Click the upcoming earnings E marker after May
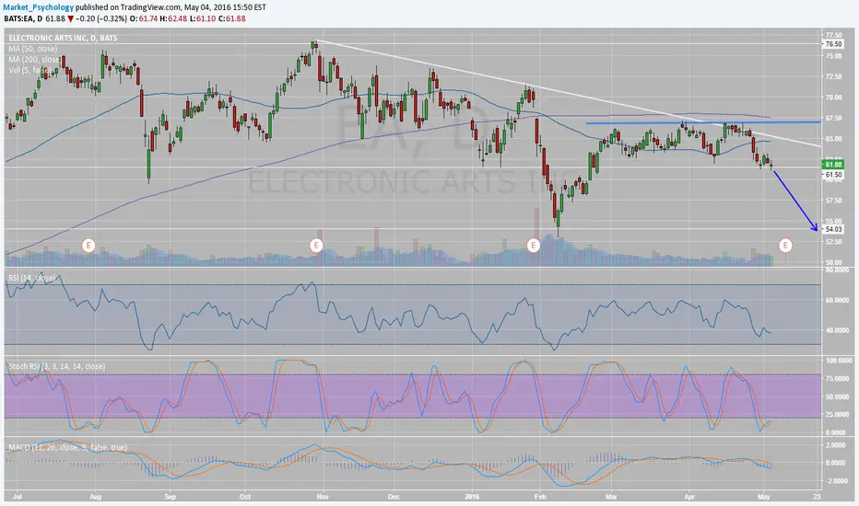The height and width of the screenshot is (506, 859). pyautogui.click(x=785, y=245)
